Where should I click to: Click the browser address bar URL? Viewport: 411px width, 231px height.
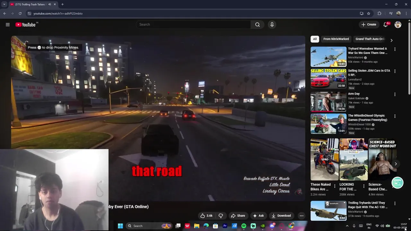tap(58, 13)
